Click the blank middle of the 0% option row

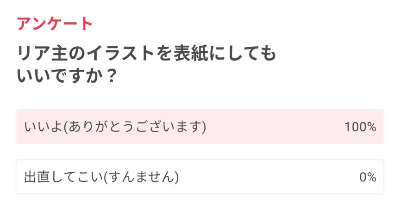[269, 177]
